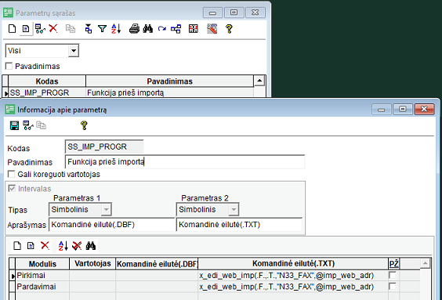
Task: Click the PŽ column header
Action: tap(393, 264)
